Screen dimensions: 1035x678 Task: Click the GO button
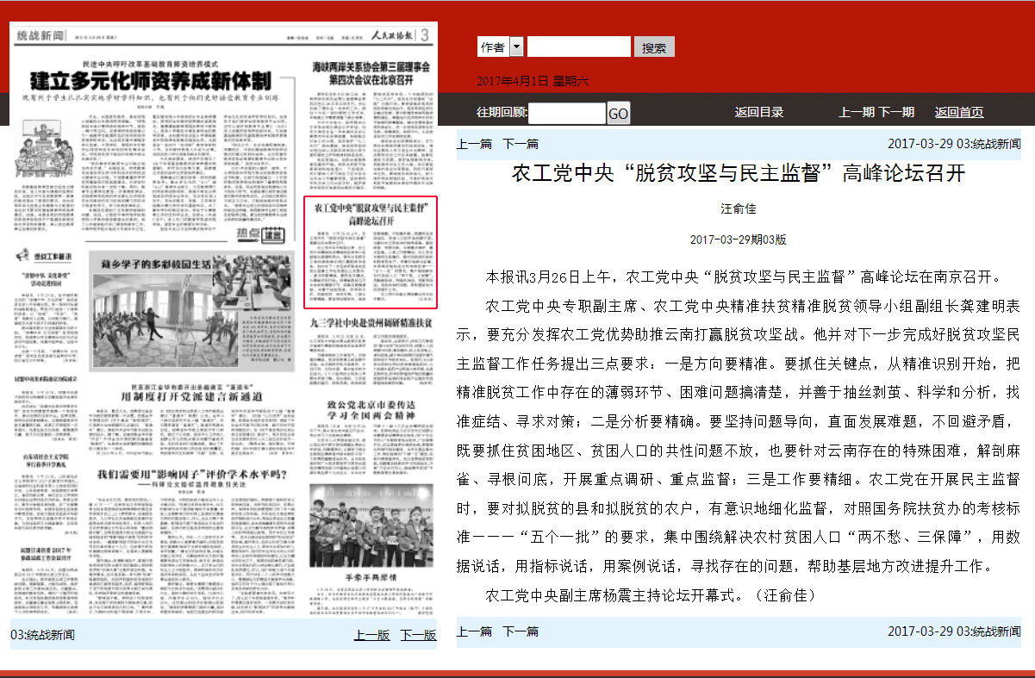click(x=618, y=114)
